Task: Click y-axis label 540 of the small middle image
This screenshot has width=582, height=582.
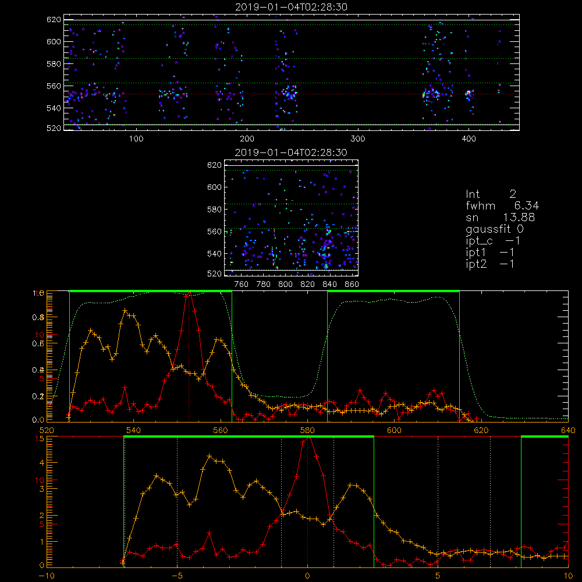Action: 214,254
